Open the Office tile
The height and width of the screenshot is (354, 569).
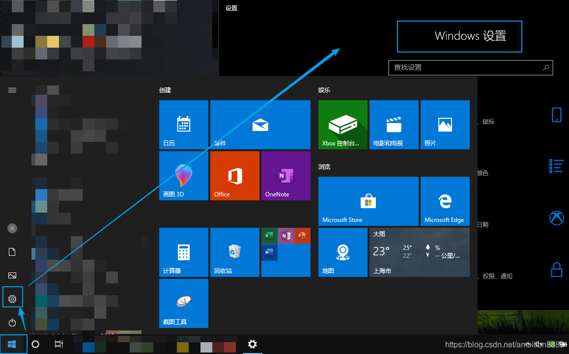pyautogui.click(x=235, y=176)
